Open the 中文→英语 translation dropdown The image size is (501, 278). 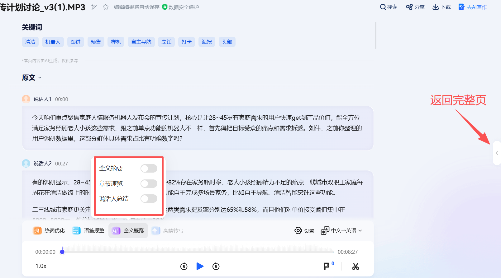342,230
